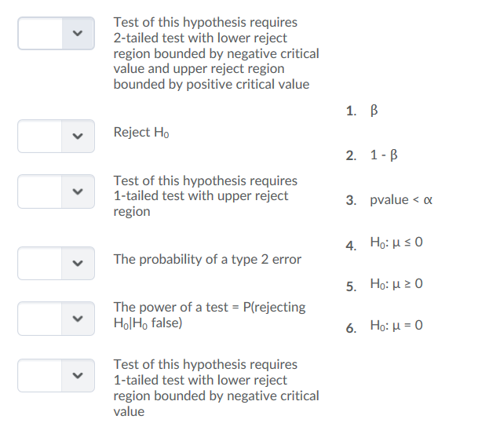Click the 1-tailed lower reject region text
The width and height of the screenshot is (500, 434).
pos(216,388)
